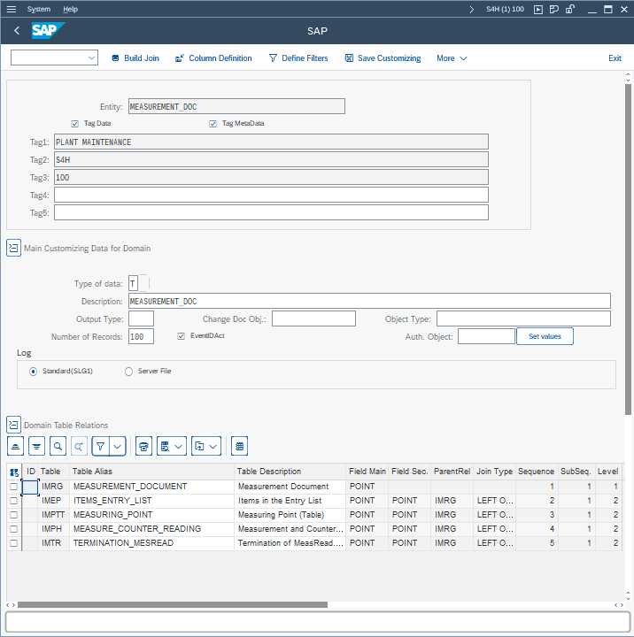Click the Set Filter funnel icon
The image size is (634, 637).
[x=101, y=446]
